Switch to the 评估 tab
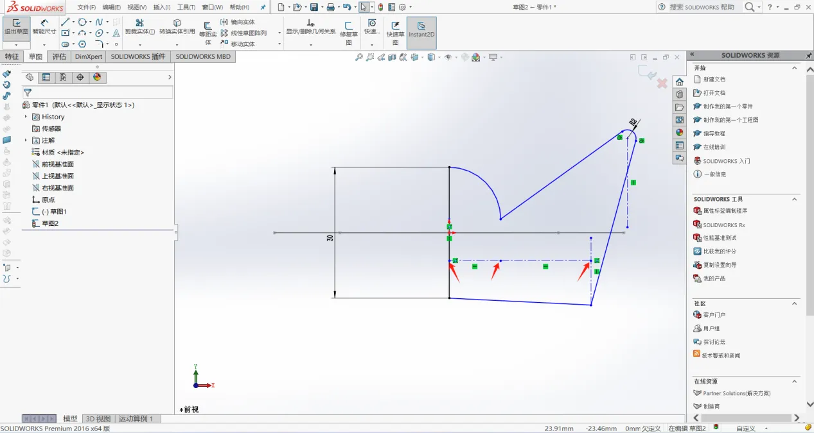The width and height of the screenshot is (814, 433). pyautogui.click(x=59, y=56)
